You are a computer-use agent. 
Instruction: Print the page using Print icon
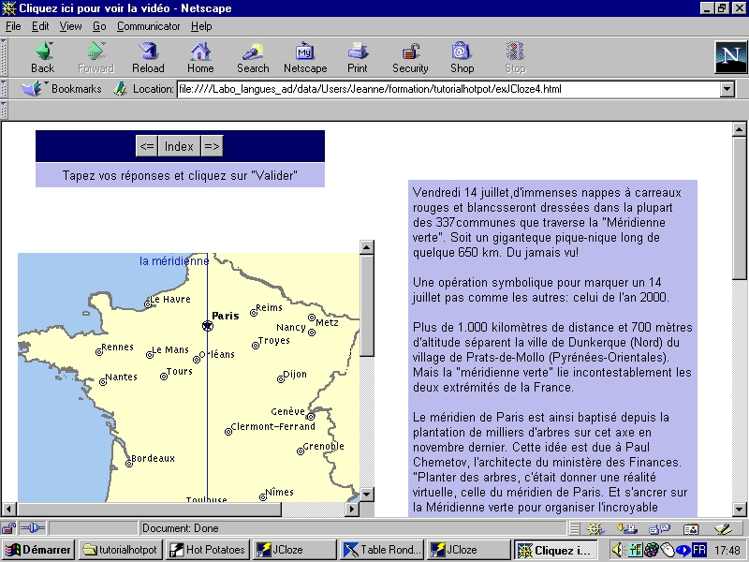358,57
